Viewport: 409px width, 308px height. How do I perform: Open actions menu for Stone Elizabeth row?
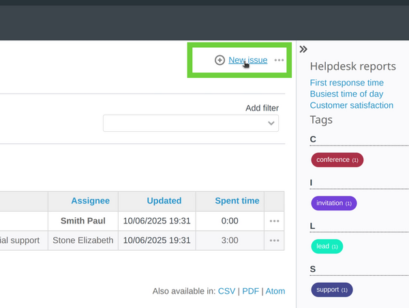coord(275,240)
